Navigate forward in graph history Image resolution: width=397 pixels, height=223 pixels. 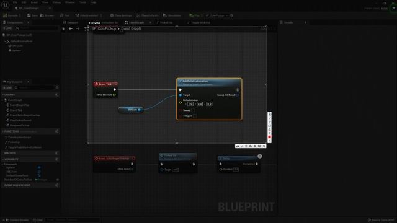click(78, 28)
